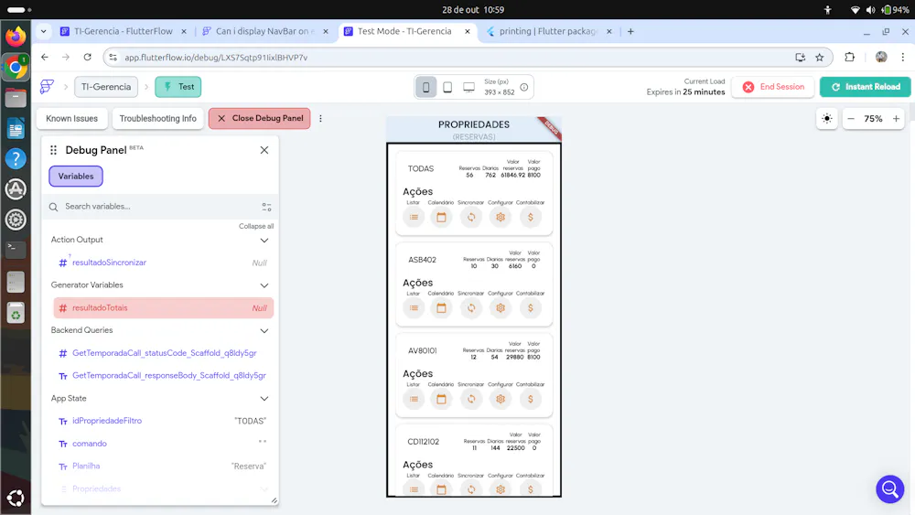Open Help from the Ubuntu dock
The image size is (915, 515).
[16, 158]
